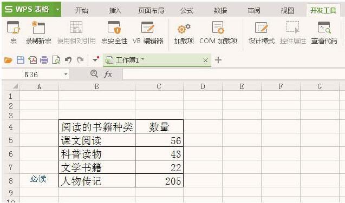345x203 pixels.
Task: Click the formula bar input field
Action: pos(233,75)
